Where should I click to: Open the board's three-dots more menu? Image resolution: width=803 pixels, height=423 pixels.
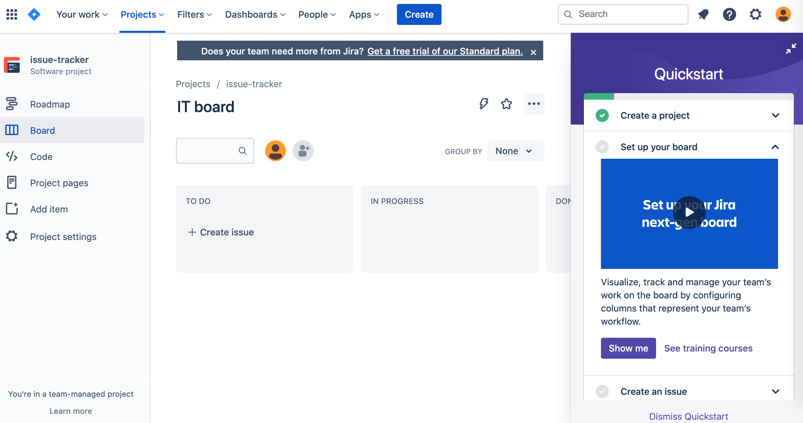tap(534, 104)
